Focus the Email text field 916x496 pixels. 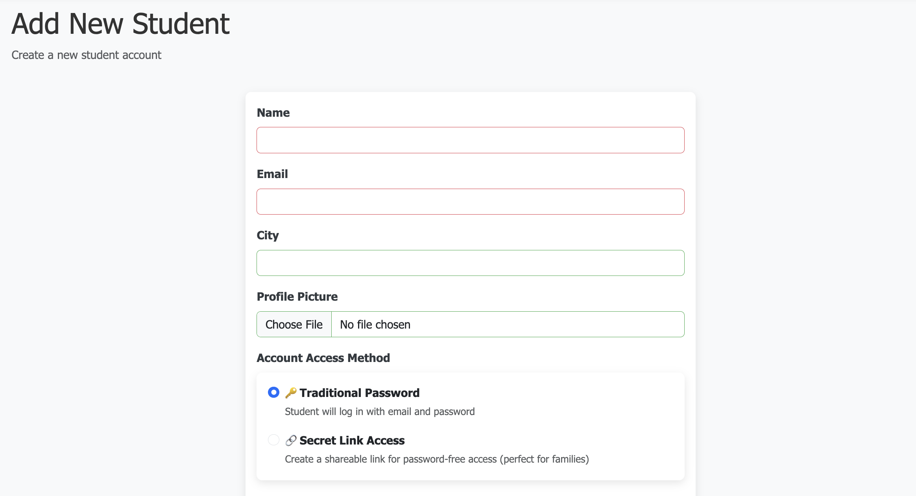click(470, 202)
